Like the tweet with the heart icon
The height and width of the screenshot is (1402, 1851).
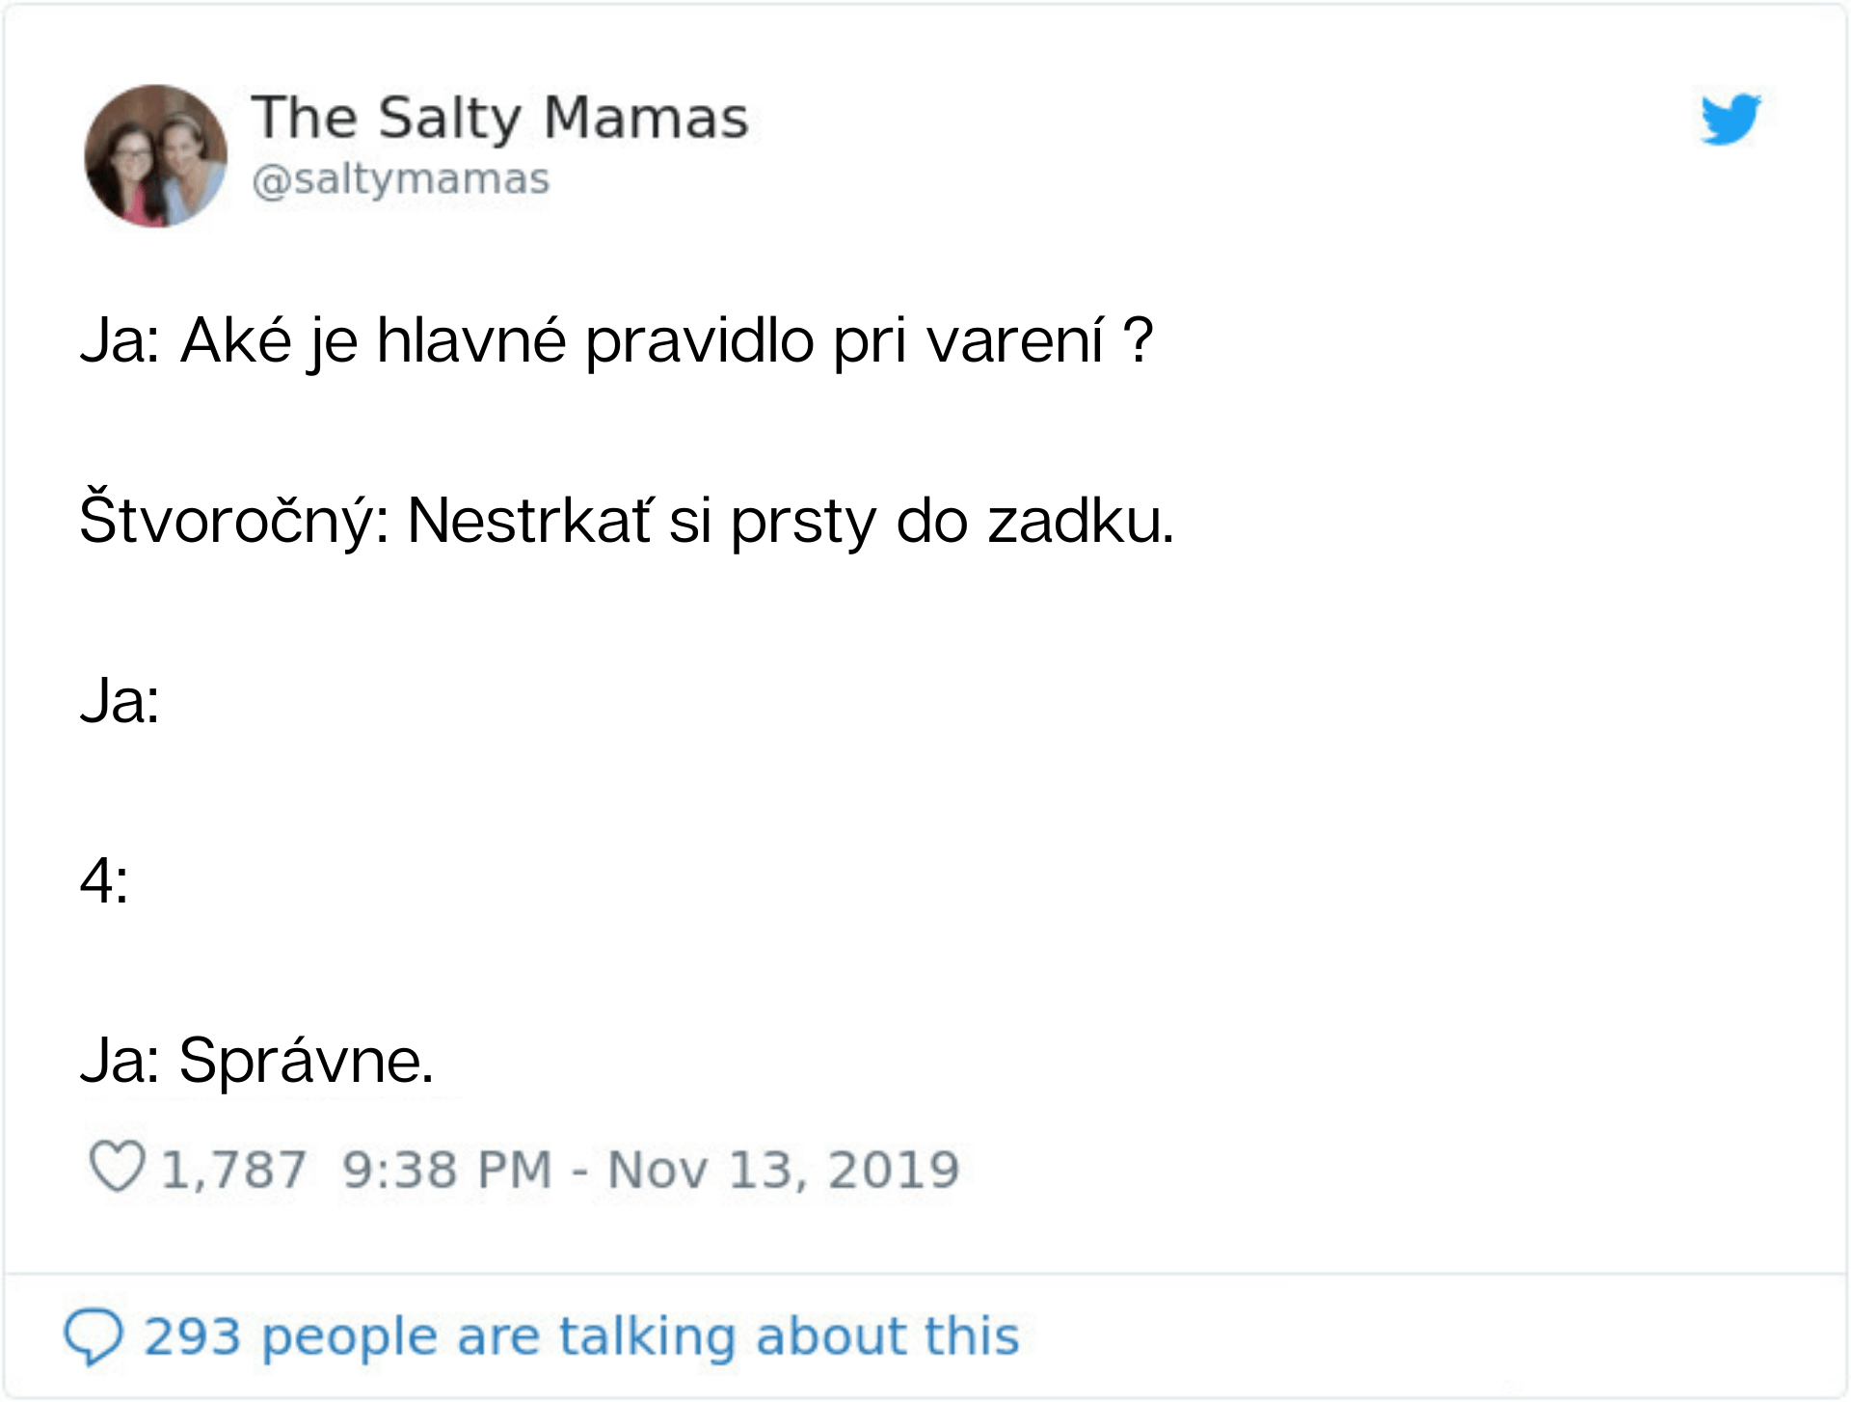pos(117,1167)
